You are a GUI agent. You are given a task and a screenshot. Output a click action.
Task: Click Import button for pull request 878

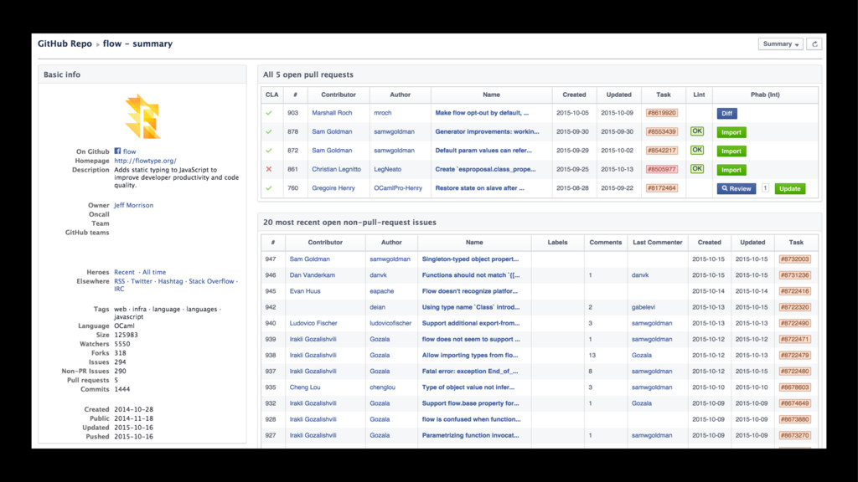click(x=731, y=132)
